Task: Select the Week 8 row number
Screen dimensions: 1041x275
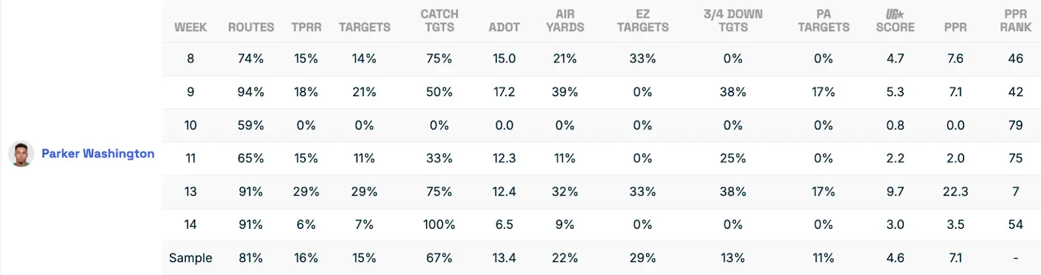Action: point(190,59)
